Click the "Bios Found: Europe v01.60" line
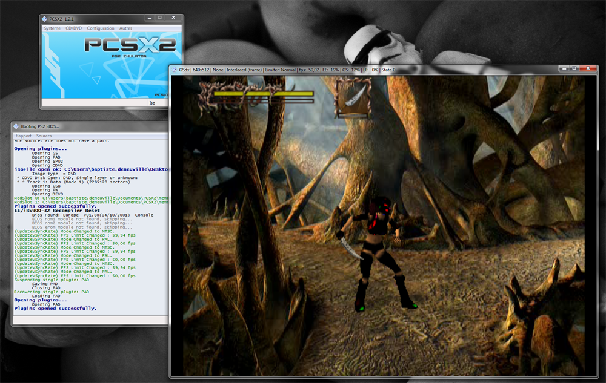 coord(93,215)
